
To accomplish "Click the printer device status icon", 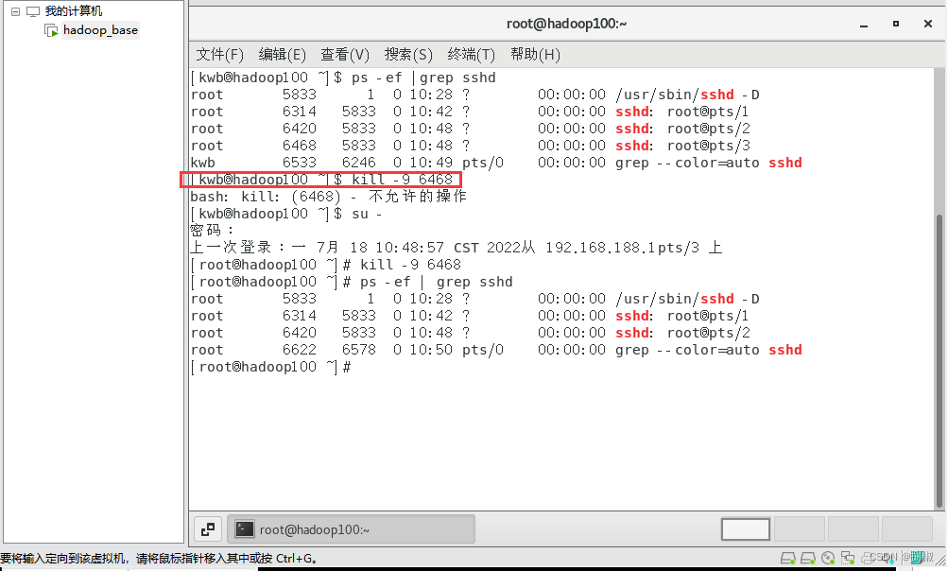I will pos(868,558).
